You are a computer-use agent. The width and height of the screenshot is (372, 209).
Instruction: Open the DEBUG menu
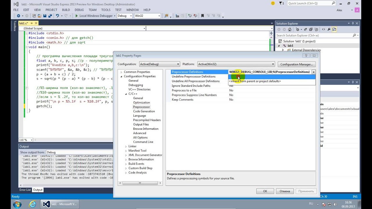tap(79, 10)
